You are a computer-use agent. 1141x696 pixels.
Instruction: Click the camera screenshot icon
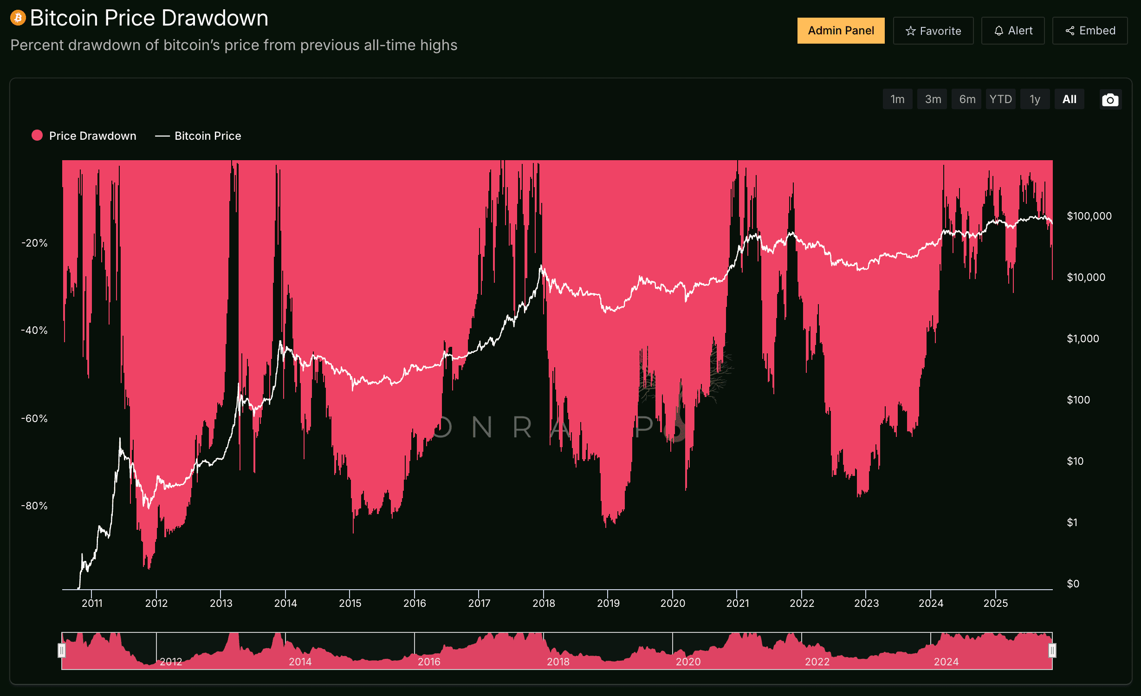coord(1110,99)
